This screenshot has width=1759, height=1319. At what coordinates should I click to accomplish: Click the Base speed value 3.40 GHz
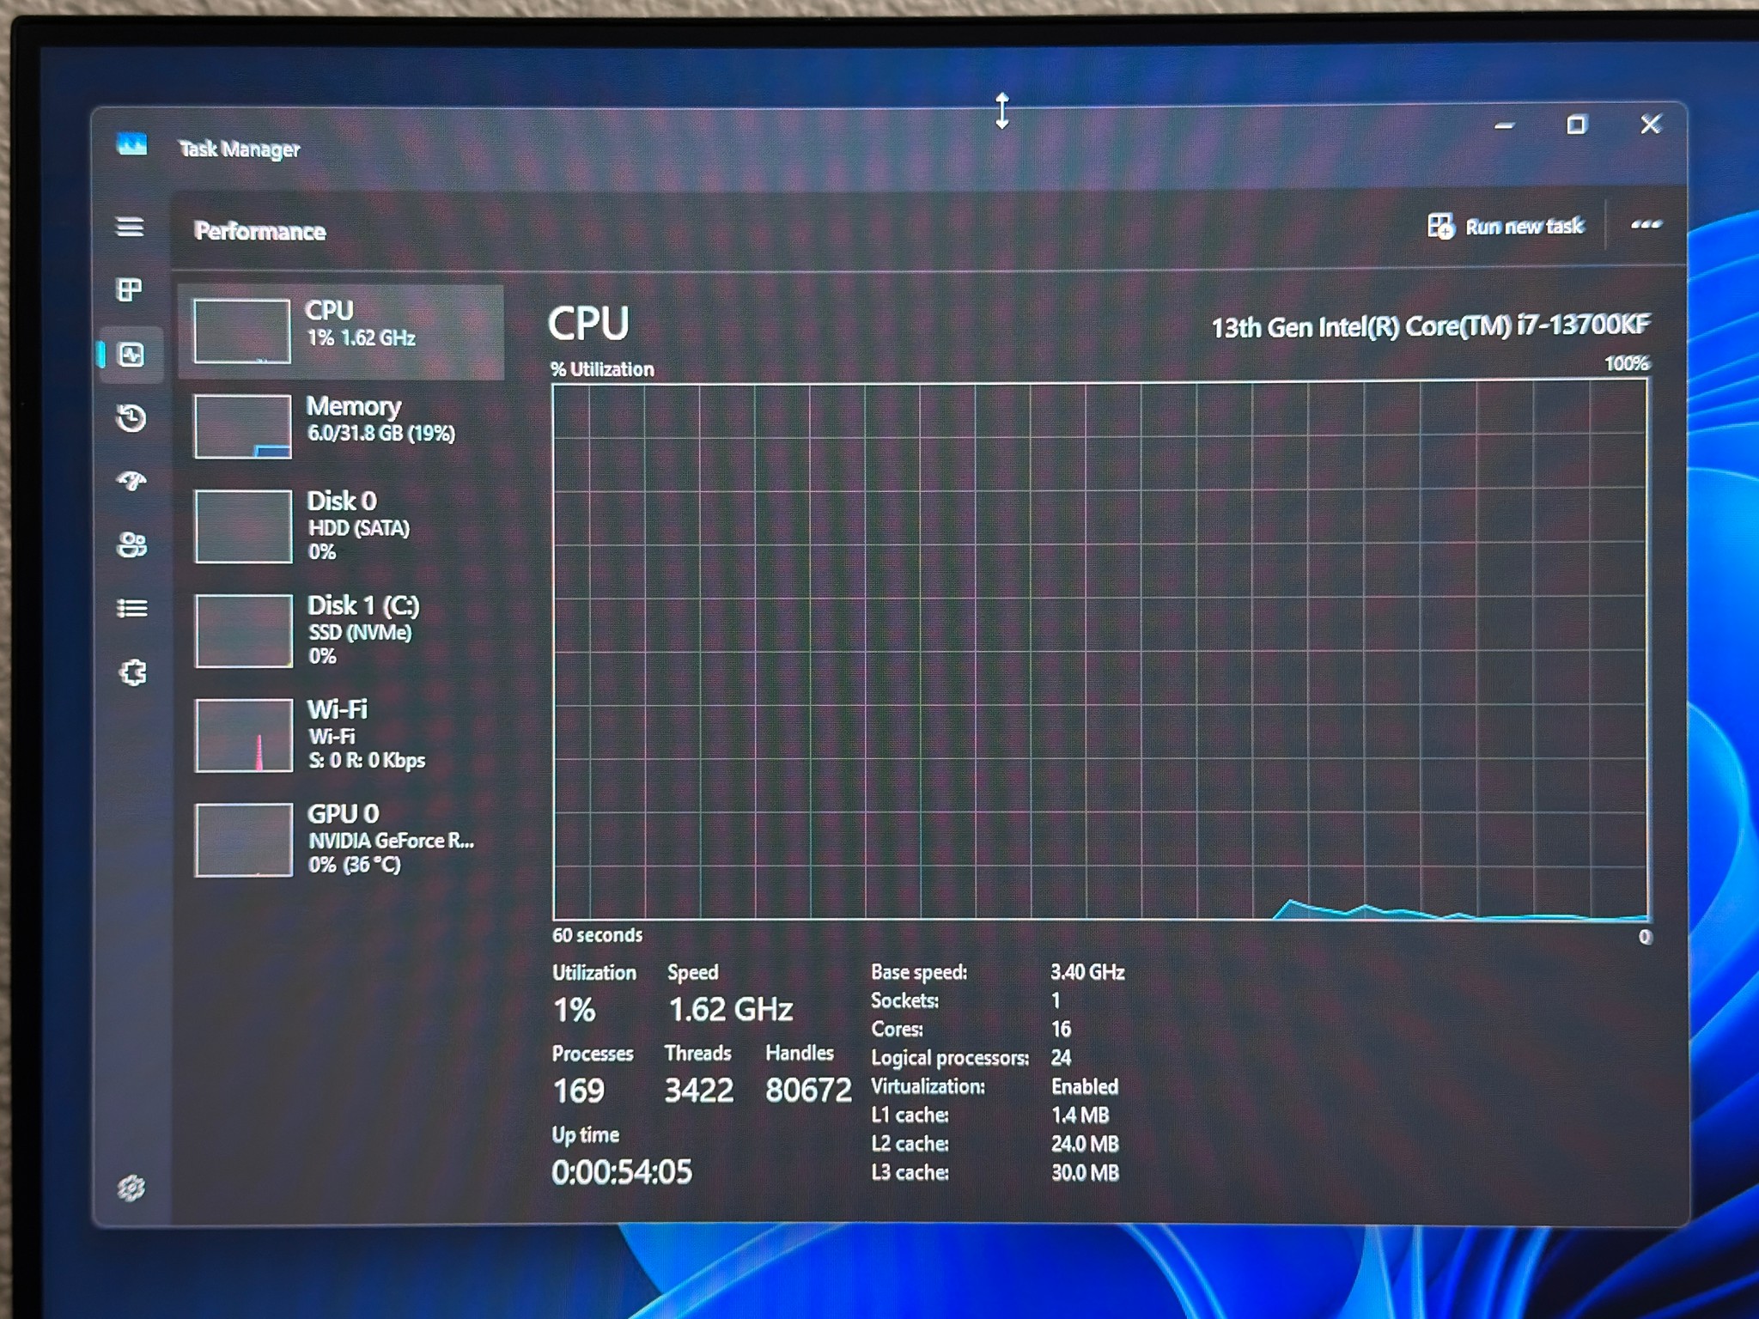coord(1087,972)
